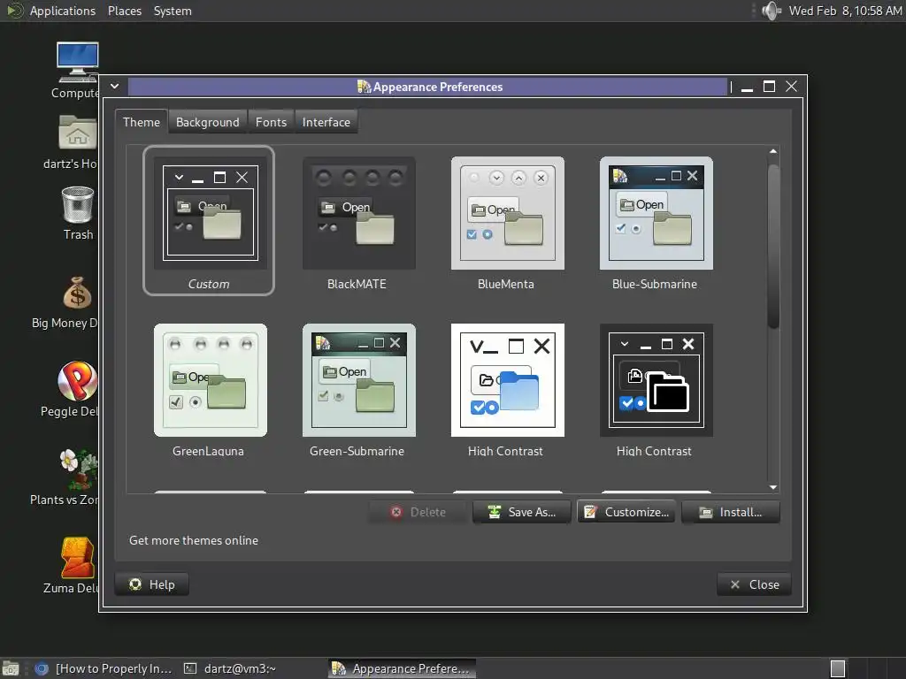Click the date and time in the panel
The image size is (906, 679).
845,11
